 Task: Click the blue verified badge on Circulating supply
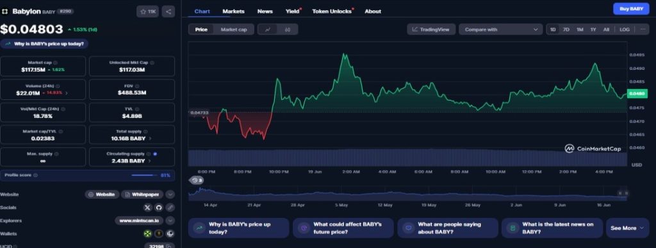(155, 154)
